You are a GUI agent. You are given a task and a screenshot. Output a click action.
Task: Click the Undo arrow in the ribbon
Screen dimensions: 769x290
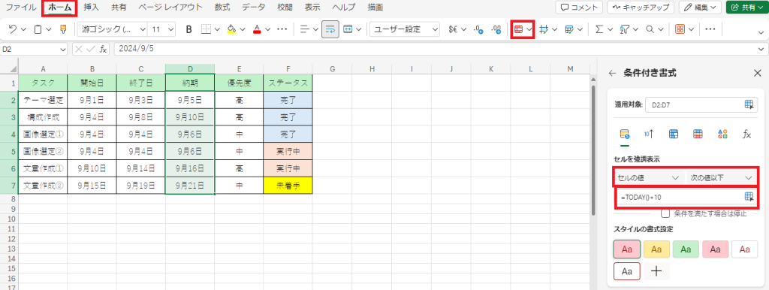click(14, 29)
